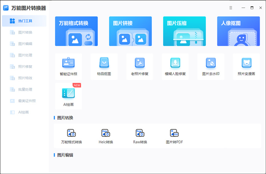Image resolution: width=266 pixels, height=174 pixels.
Task: Select 照片修复 in the sidebar
Action: pos(24,66)
